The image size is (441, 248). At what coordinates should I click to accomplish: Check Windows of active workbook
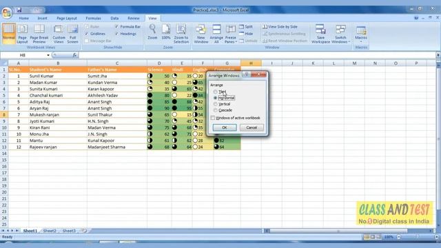tap(213, 118)
